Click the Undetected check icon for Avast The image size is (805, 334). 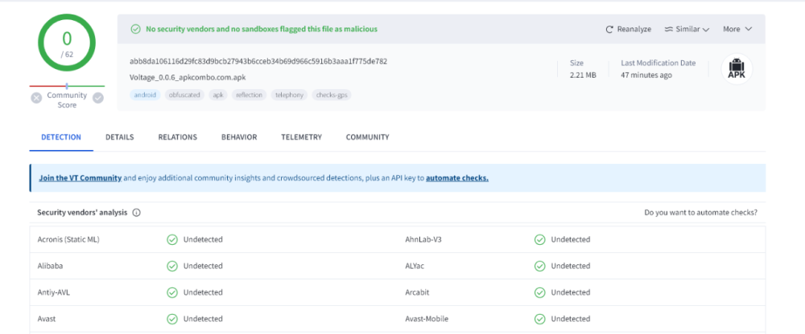[x=172, y=319]
